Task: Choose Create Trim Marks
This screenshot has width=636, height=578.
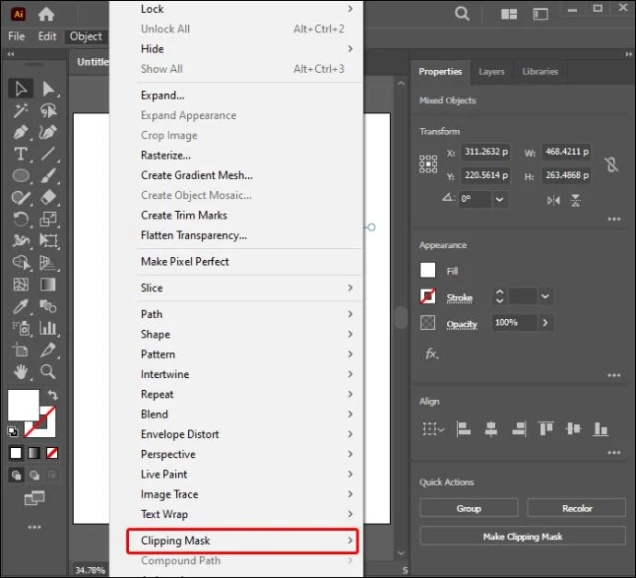Action: pyautogui.click(x=183, y=216)
